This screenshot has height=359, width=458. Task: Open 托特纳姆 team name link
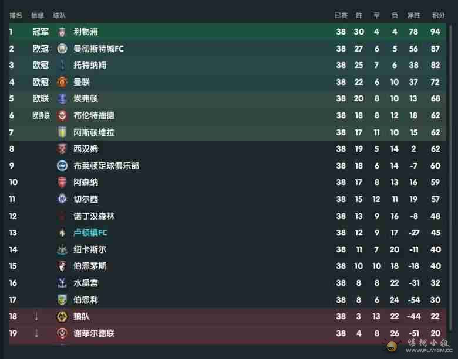point(90,65)
